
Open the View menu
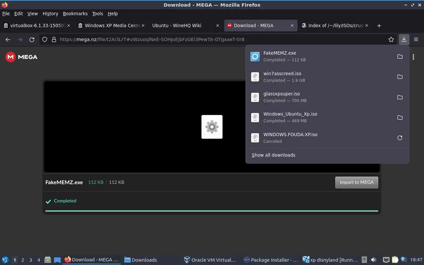pyautogui.click(x=32, y=14)
